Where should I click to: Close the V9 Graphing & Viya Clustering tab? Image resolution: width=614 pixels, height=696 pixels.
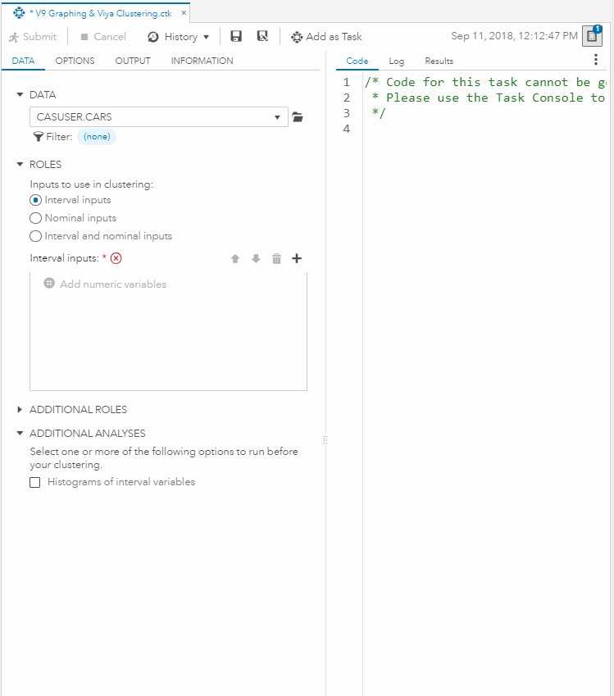[184, 13]
